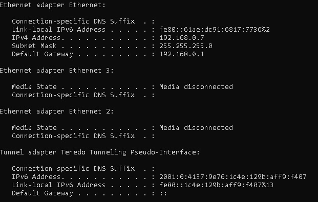Click the IPv4 address 192.168.0.7
Screen dimensions: 318x202
click(182, 38)
